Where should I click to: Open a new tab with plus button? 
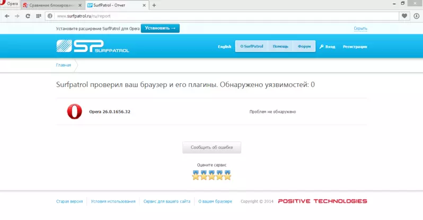pyautogui.click(x=154, y=5)
